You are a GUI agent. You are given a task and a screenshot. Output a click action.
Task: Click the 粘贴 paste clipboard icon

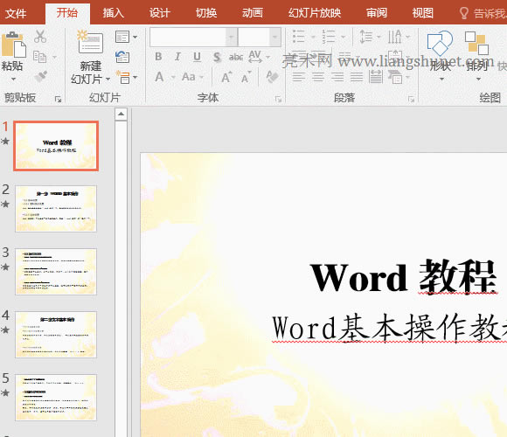tap(13, 45)
